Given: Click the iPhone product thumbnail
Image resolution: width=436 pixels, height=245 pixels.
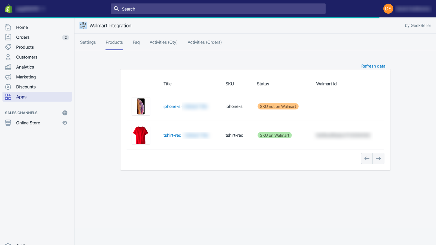Looking at the screenshot, I should (x=141, y=106).
